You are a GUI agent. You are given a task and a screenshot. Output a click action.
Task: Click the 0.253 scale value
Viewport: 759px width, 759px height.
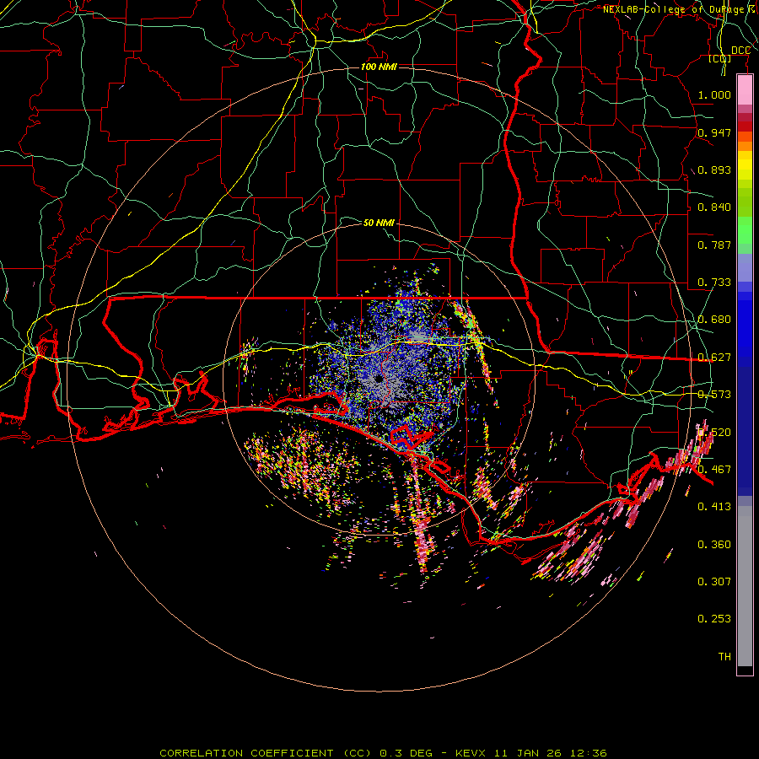pyautogui.click(x=714, y=619)
